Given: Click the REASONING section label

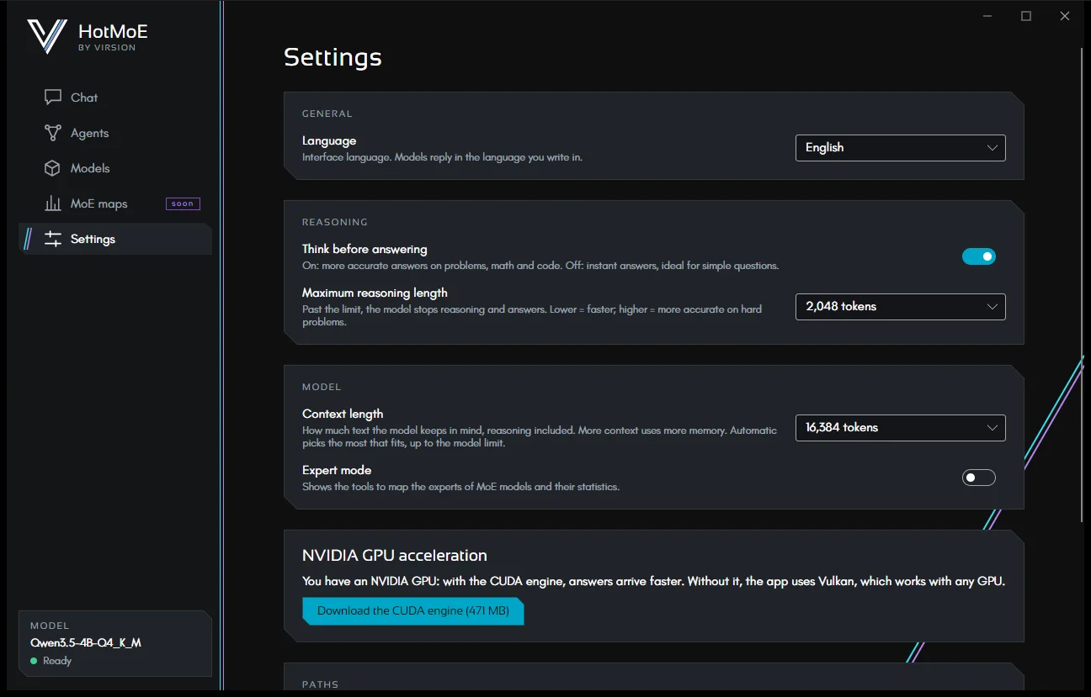Looking at the screenshot, I should click(335, 222).
